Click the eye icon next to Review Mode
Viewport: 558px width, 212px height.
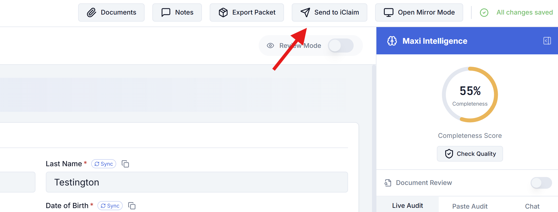[270, 46]
